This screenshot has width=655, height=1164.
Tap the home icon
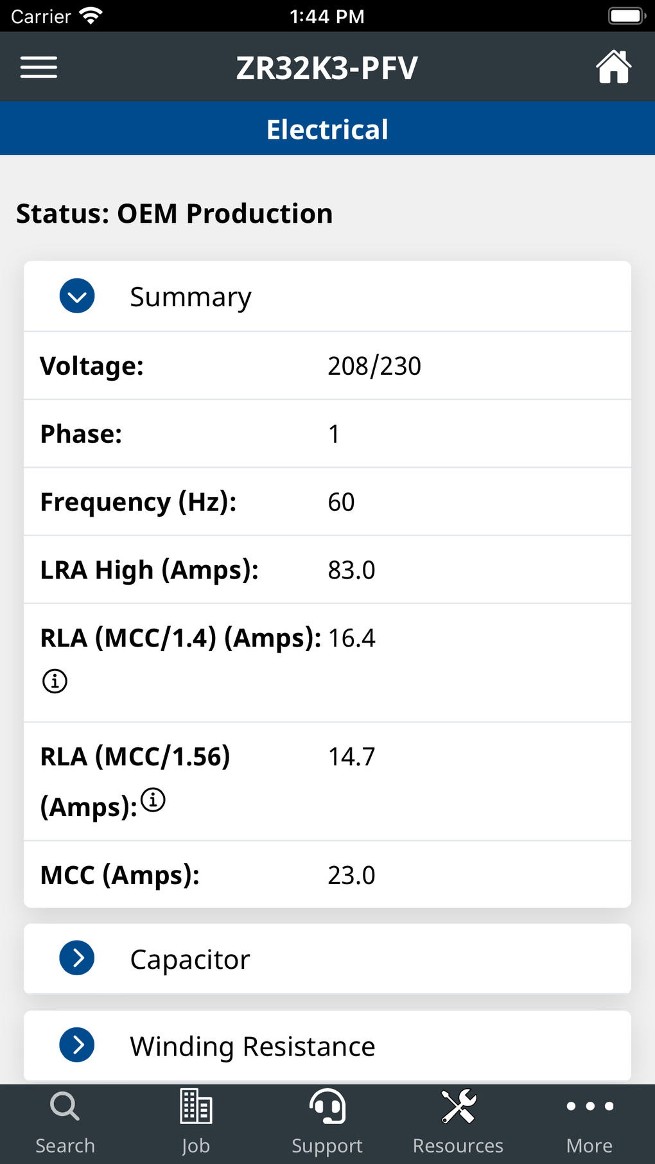613,67
